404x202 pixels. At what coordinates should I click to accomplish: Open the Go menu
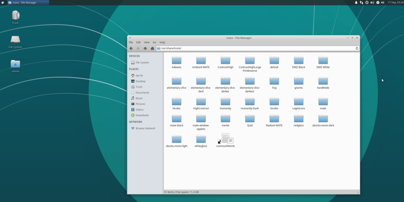tap(155, 42)
